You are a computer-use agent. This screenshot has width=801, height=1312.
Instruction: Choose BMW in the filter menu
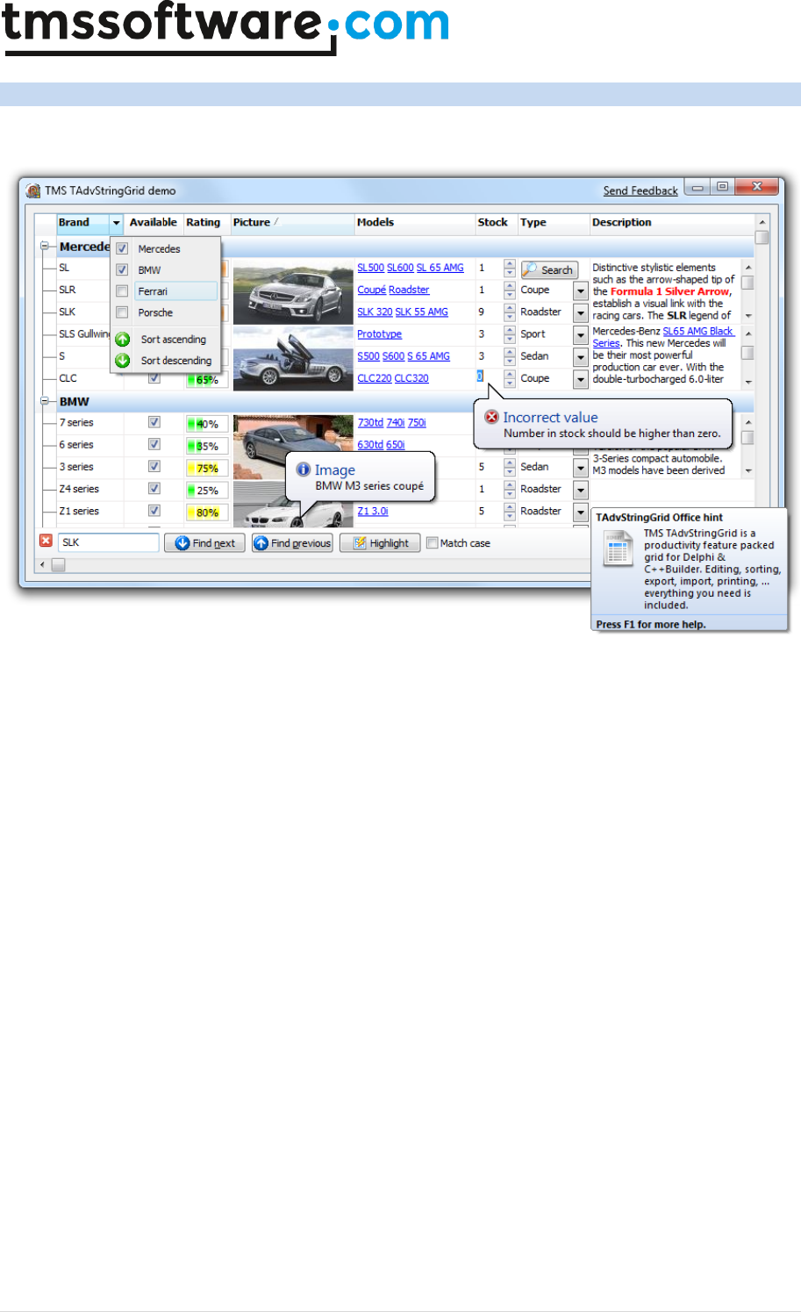click(x=149, y=270)
